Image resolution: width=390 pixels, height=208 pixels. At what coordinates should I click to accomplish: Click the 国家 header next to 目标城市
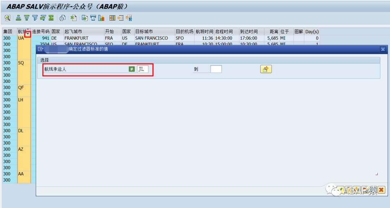point(128,31)
